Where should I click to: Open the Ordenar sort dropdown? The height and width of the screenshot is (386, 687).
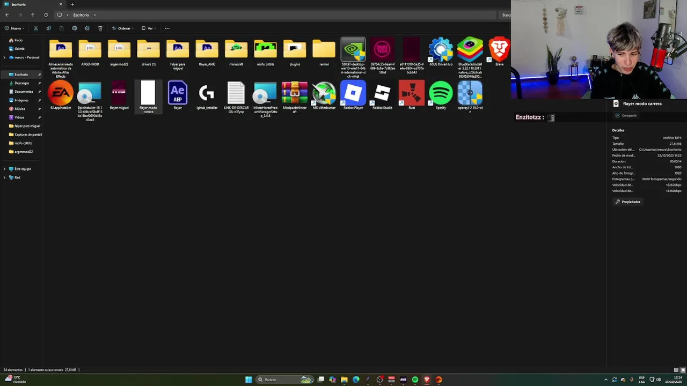[123, 28]
